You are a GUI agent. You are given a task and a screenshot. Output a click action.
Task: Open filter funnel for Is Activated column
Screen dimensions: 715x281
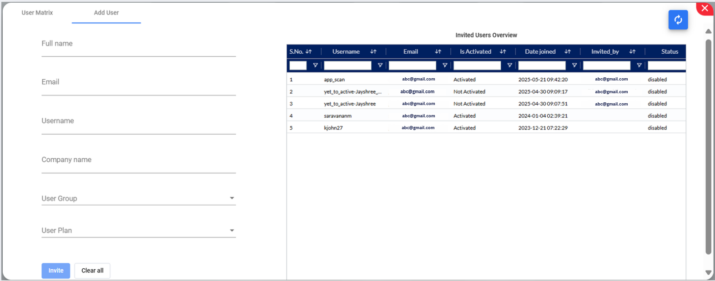pos(509,65)
